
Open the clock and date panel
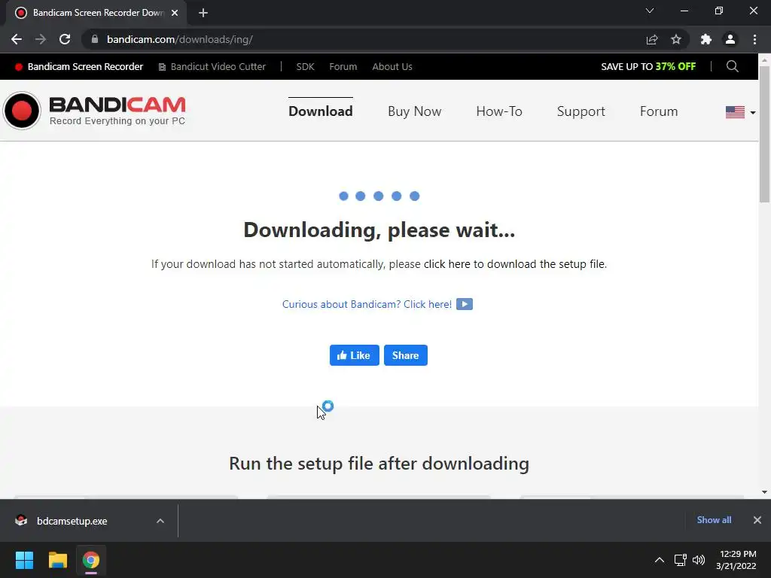[736, 560]
